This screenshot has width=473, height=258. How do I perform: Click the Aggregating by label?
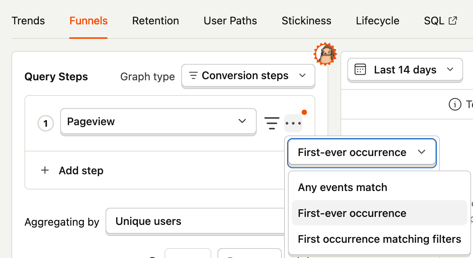pyautogui.click(x=62, y=222)
